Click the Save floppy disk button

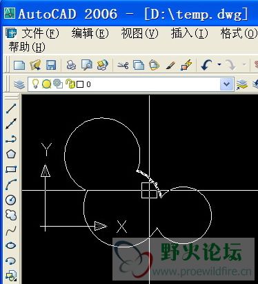click(x=51, y=65)
